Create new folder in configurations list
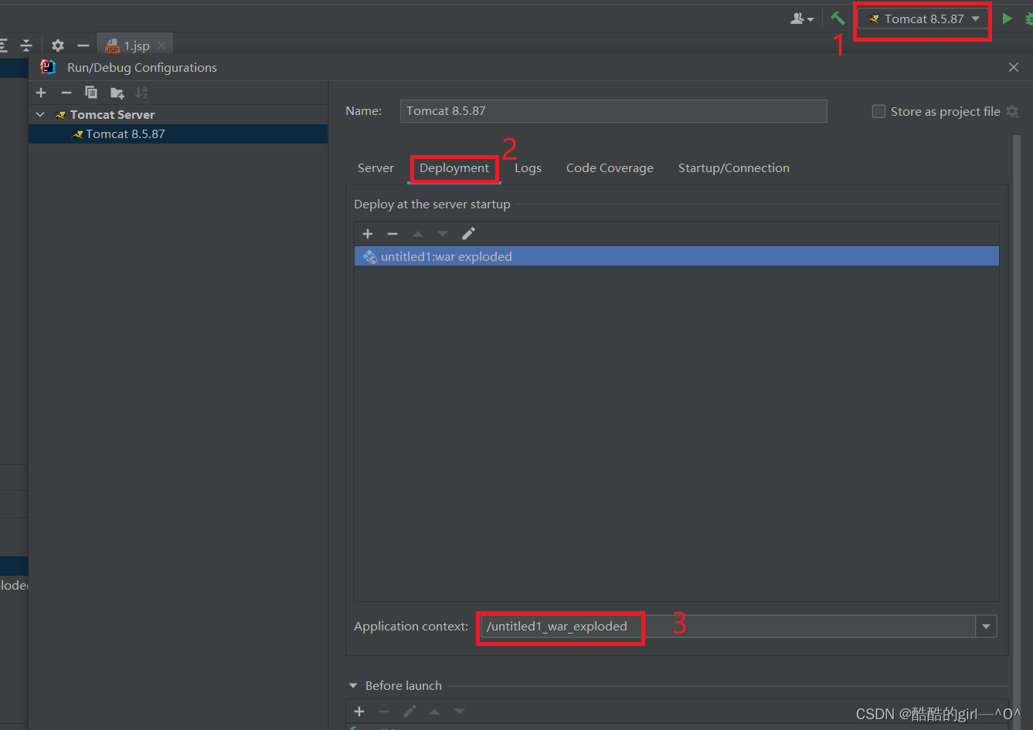Screen dimensions: 1033x730 pyautogui.click(x=117, y=93)
